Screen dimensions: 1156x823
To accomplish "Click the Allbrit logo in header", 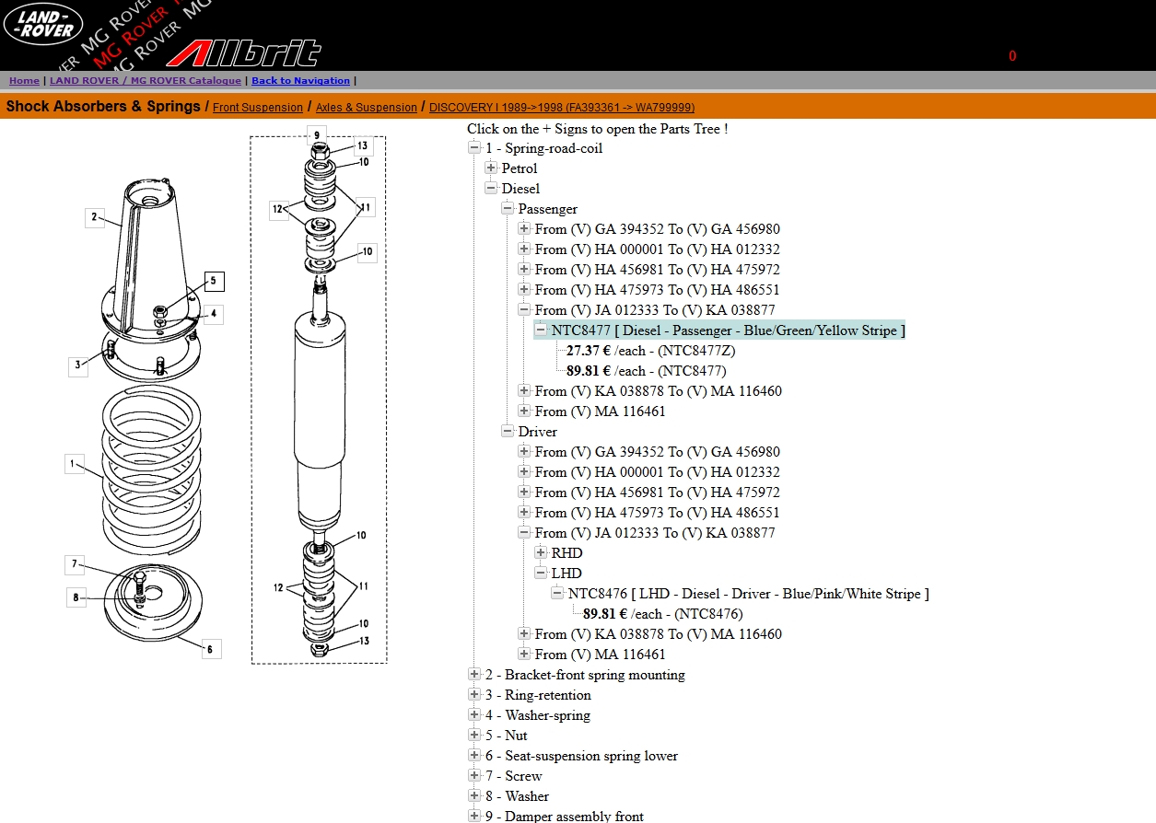I will [244, 53].
